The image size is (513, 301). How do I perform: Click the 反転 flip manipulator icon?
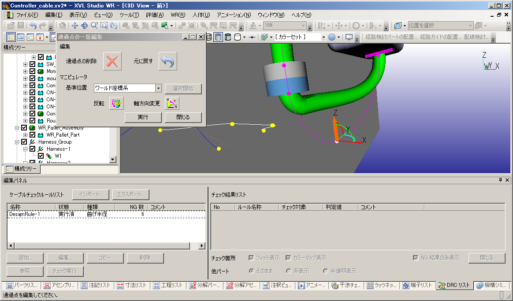coord(116,104)
